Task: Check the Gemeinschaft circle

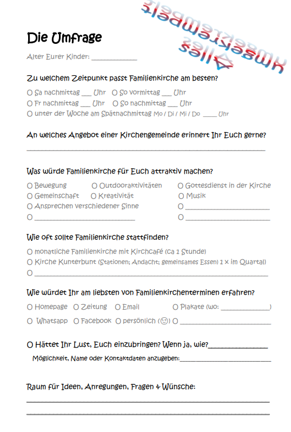Action: pyautogui.click(x=30, y=196)
